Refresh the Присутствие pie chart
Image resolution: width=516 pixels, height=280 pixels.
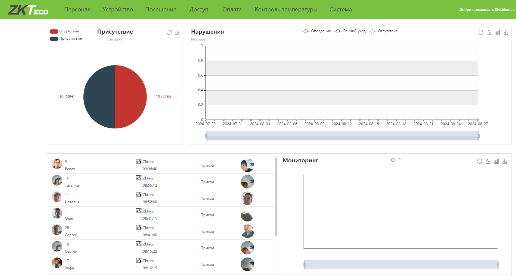click(169, 32)
